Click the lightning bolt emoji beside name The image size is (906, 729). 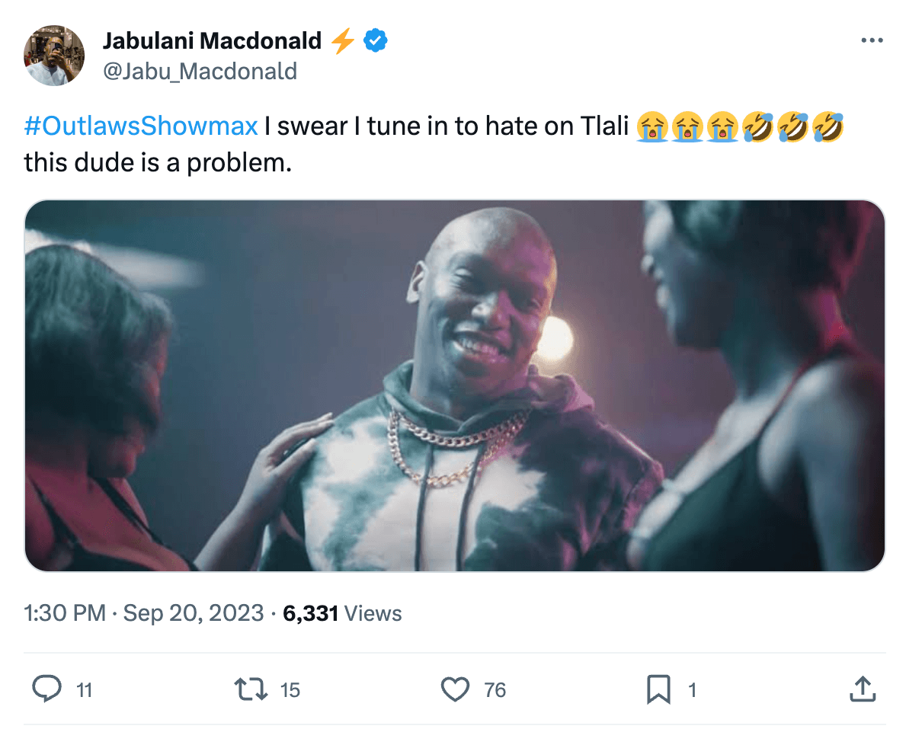pyautogui.click(x=343, y=40)
